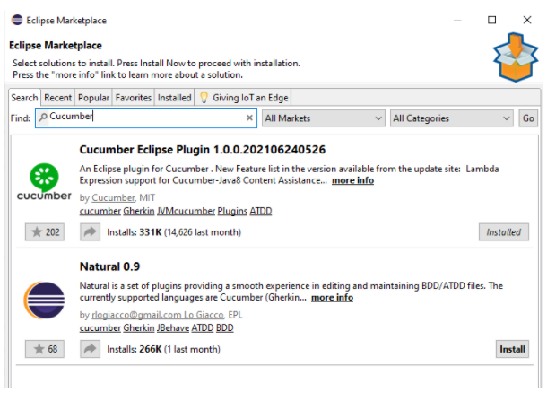
Task: Clear the Find search field
Action: (x=249, y=118)
